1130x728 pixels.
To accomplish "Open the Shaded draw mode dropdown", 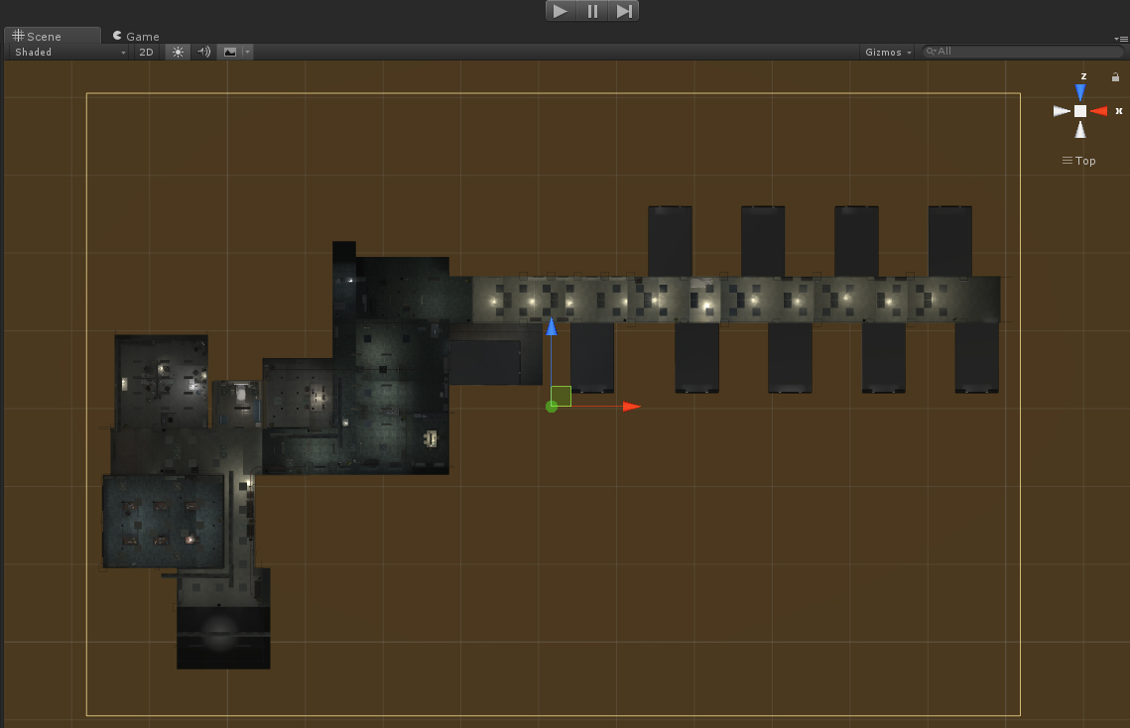I will point(68,52).
